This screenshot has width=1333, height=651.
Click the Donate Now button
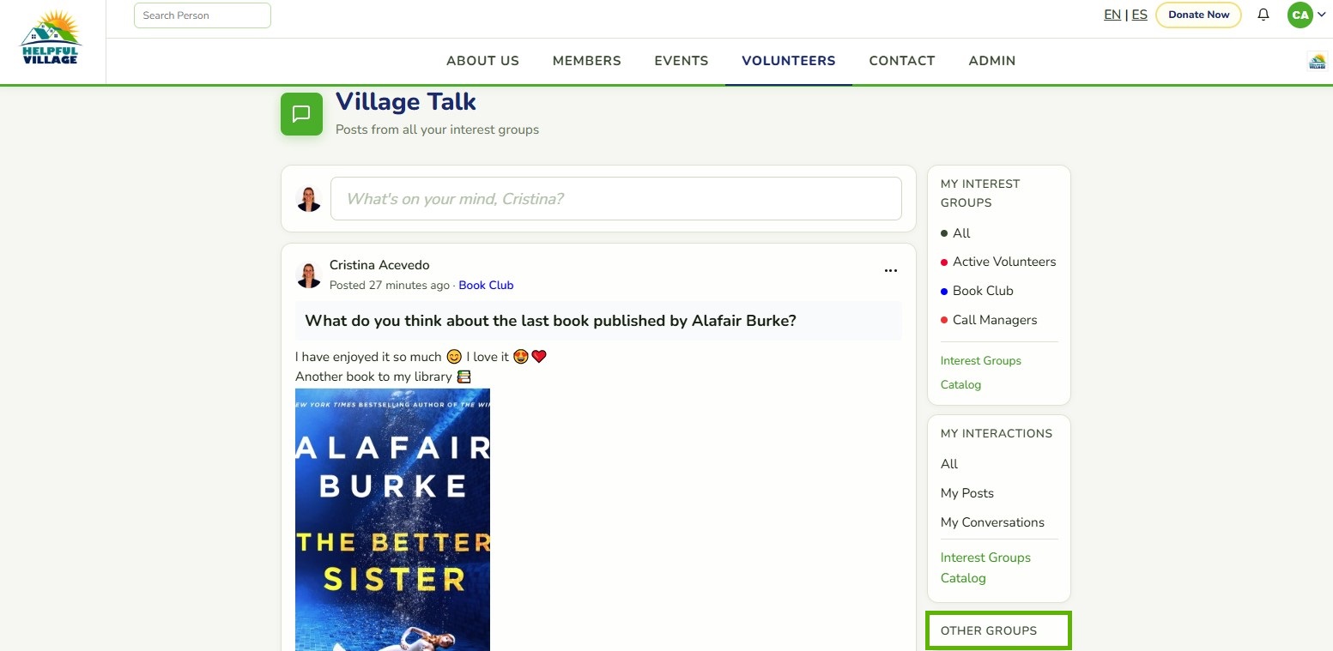pos(1198,15)
